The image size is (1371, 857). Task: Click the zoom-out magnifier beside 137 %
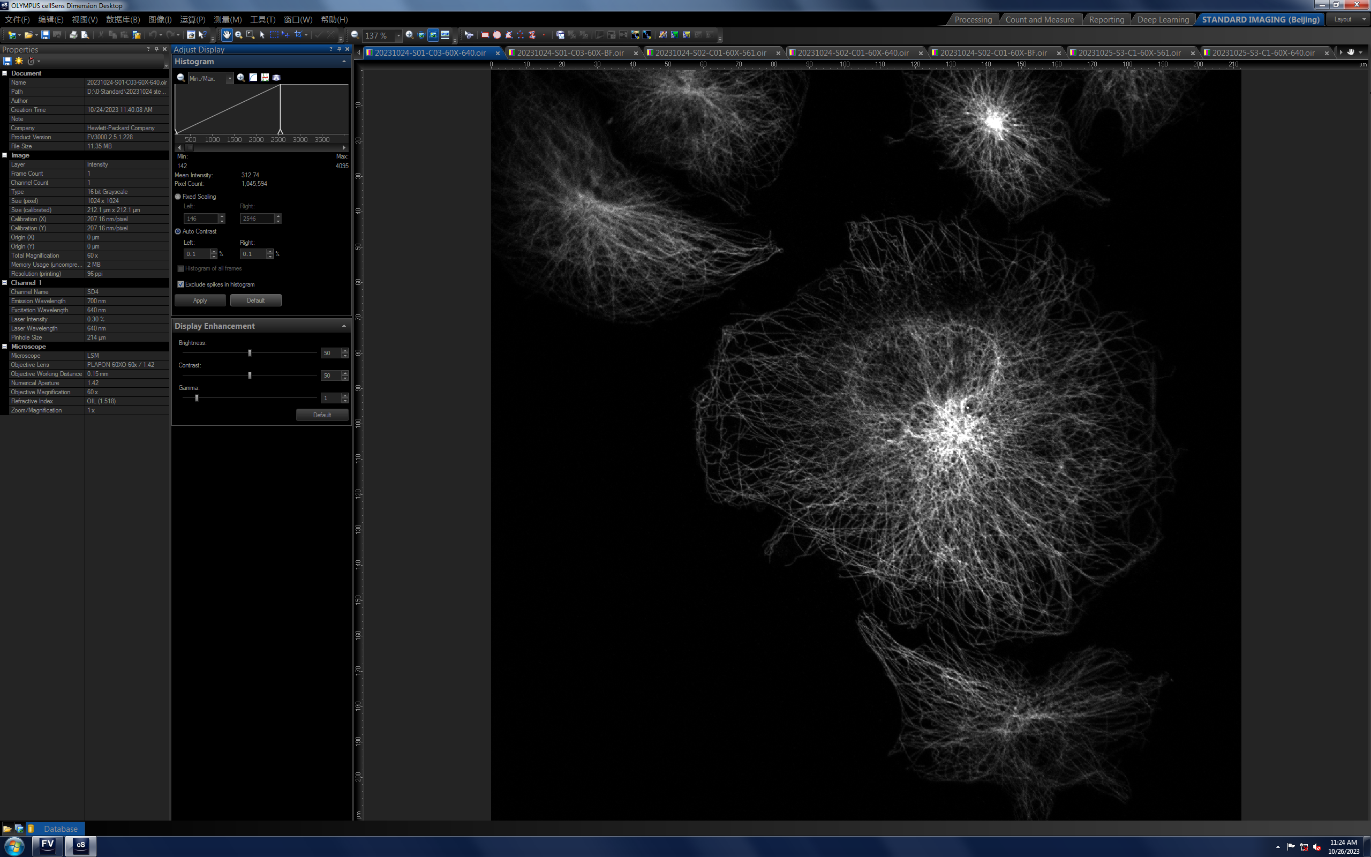[355, 35]
